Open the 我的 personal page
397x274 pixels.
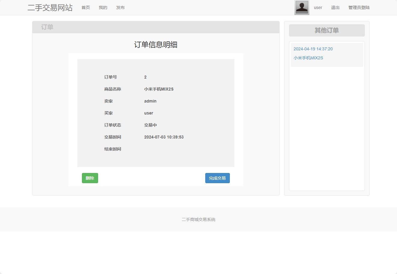click(x=103, y=7)
